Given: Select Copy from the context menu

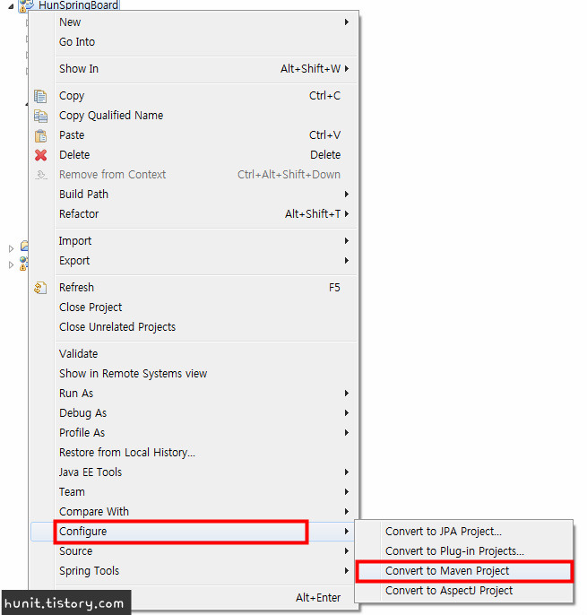Looking at the screenshot, I should click(194, 96).
